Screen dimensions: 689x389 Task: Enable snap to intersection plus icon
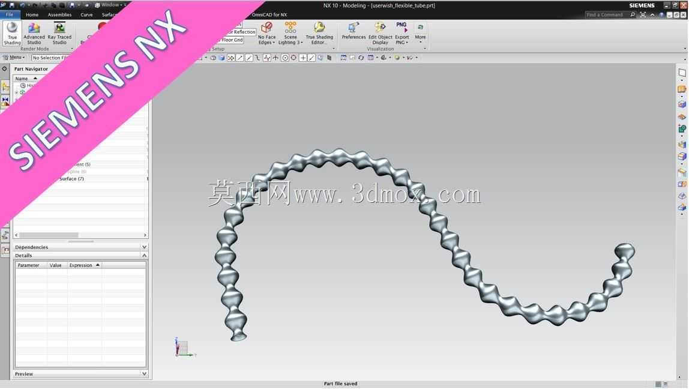(302, 58)
